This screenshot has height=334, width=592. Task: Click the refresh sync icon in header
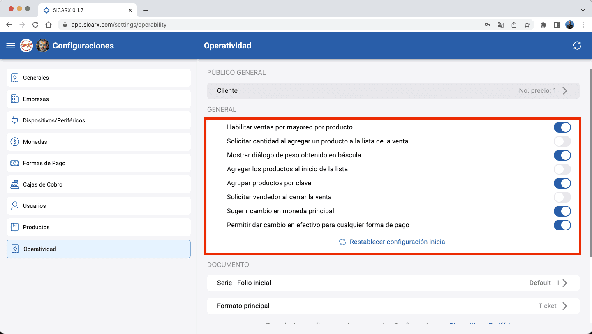pos(577,46)
